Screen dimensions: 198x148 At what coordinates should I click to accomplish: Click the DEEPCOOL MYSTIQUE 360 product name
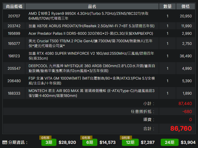tap(92, 68)
